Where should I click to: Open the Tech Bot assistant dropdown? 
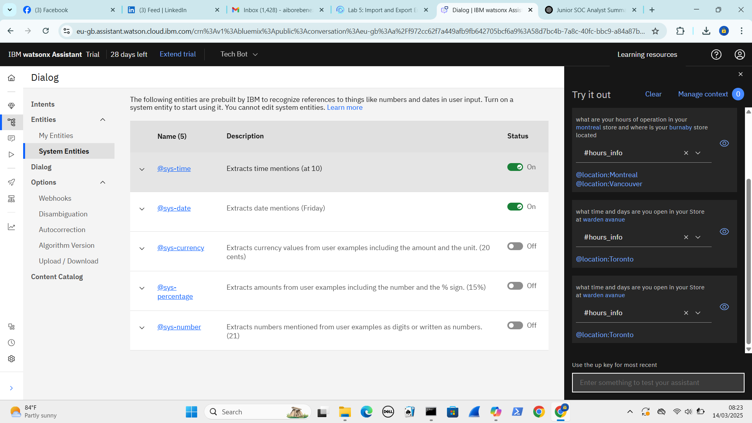tap(239, 54)
